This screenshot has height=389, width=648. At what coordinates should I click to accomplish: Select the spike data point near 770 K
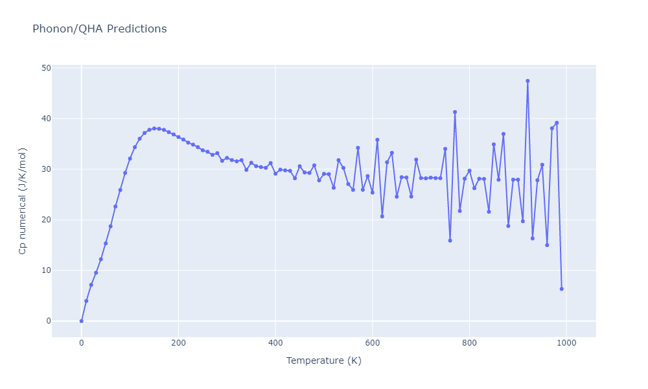455,112
